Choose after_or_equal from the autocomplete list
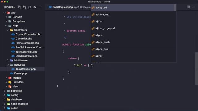The width and height of the screenshot is (198, 111). (x=134, y=28)
